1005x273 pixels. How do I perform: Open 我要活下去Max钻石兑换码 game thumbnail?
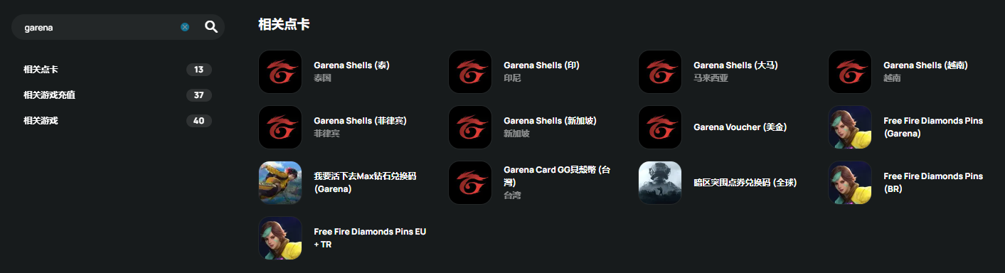pos(280,183)
